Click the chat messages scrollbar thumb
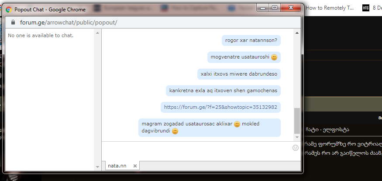Viewport: 382px width, 181px height. tap(297, 121)
